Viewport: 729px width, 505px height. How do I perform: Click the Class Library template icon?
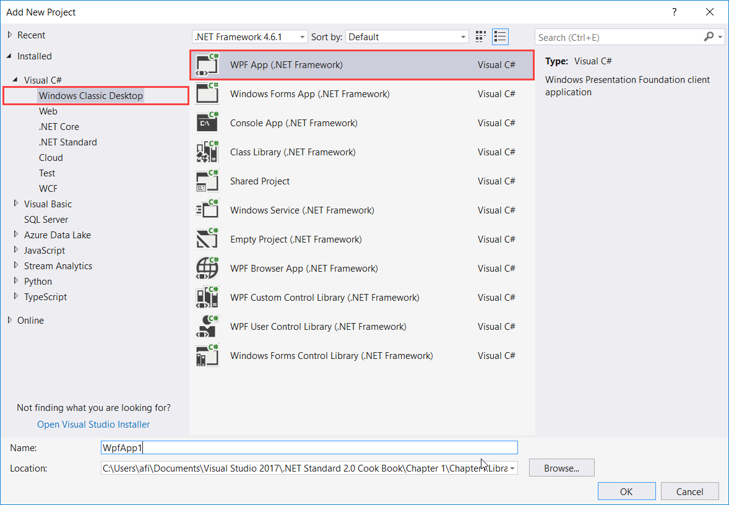(x=207, y=152)
